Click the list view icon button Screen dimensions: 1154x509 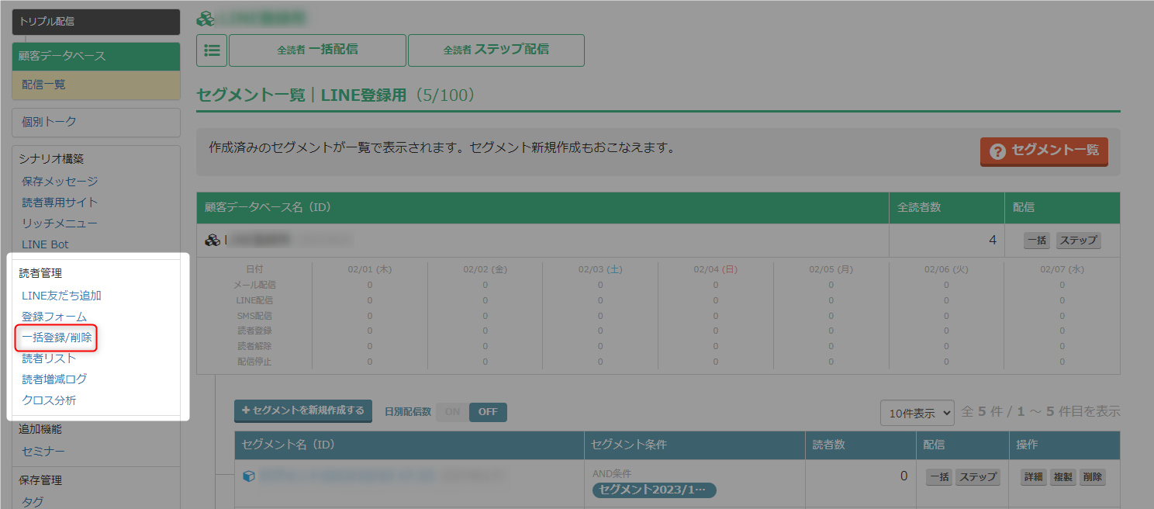211,50
